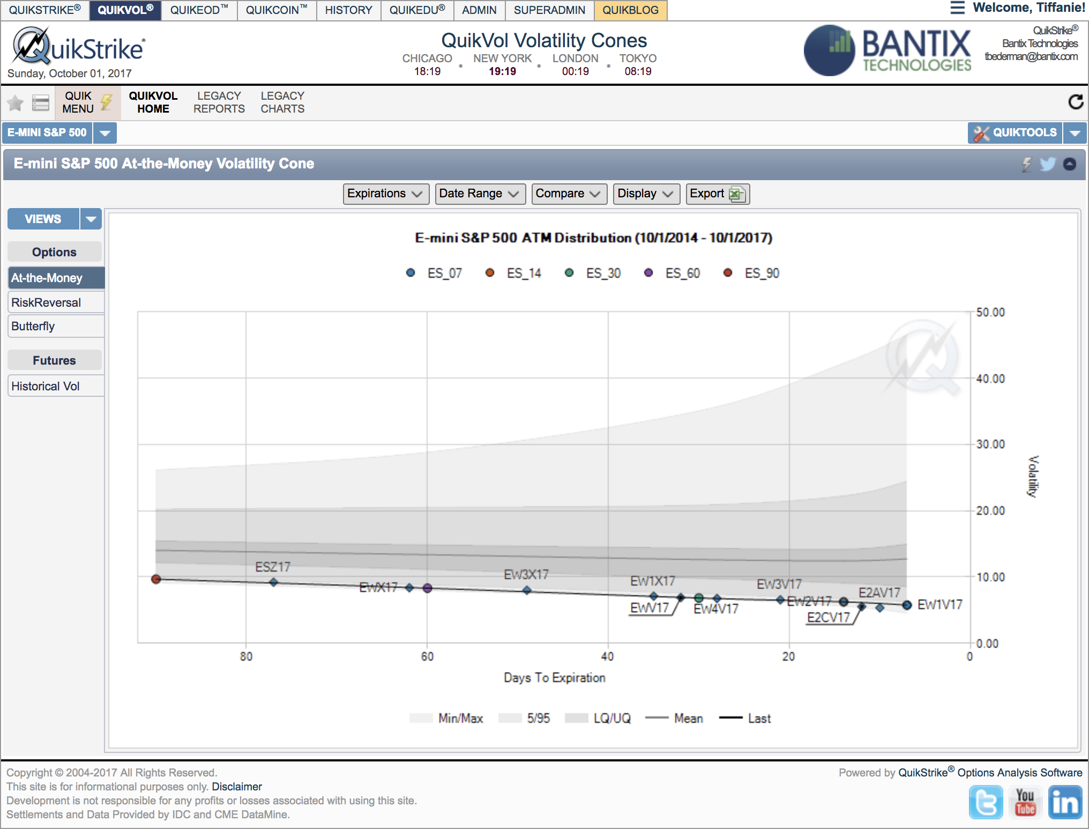The width and height of the screenshot is (1089, 829).
Task: Select the RiskReversal view
Action: [56, 302]
